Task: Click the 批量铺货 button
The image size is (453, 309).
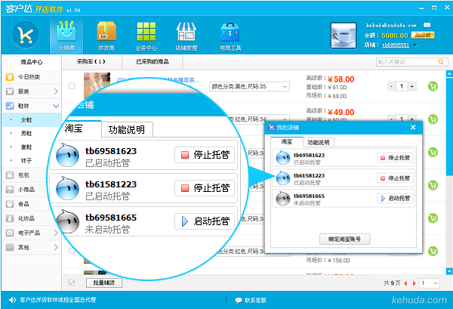Action: click(x=104, y=283)
